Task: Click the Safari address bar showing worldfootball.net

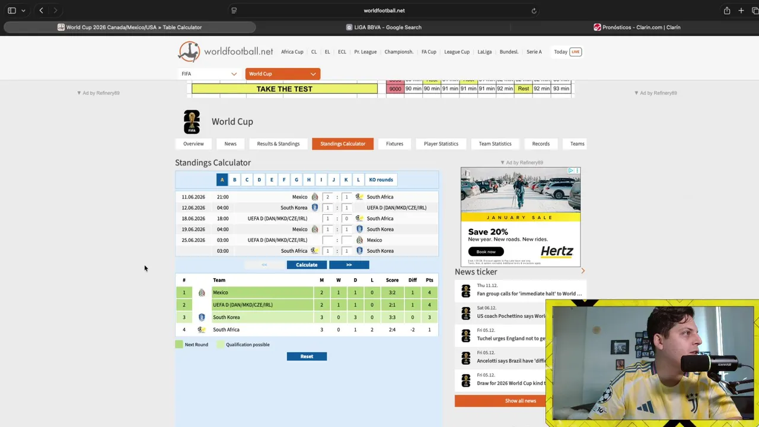Action: [384, 11]
